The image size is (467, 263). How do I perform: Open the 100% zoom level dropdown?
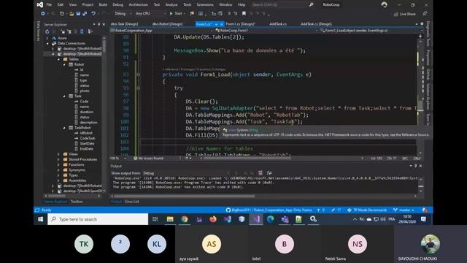coord(118,159)
